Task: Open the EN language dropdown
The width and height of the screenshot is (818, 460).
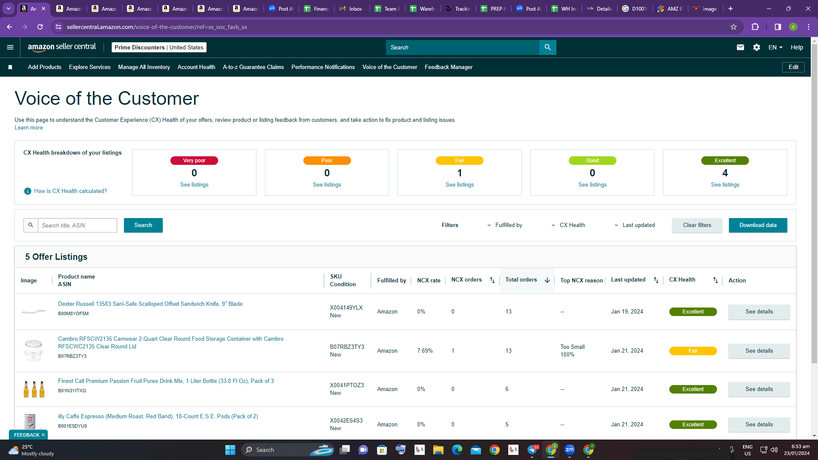Action: click(775, 47)
